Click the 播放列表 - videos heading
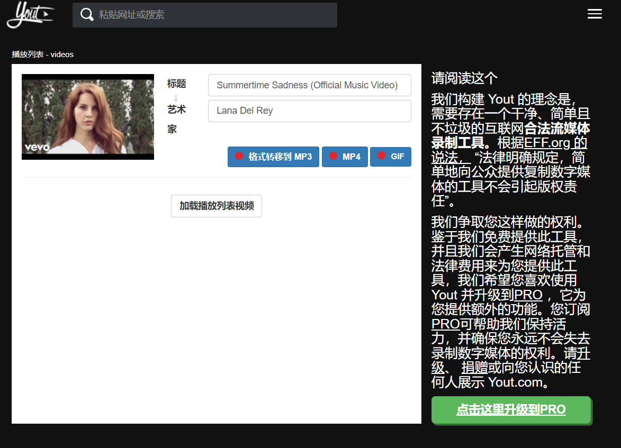621x448 pixels. (x=42, y=54)
